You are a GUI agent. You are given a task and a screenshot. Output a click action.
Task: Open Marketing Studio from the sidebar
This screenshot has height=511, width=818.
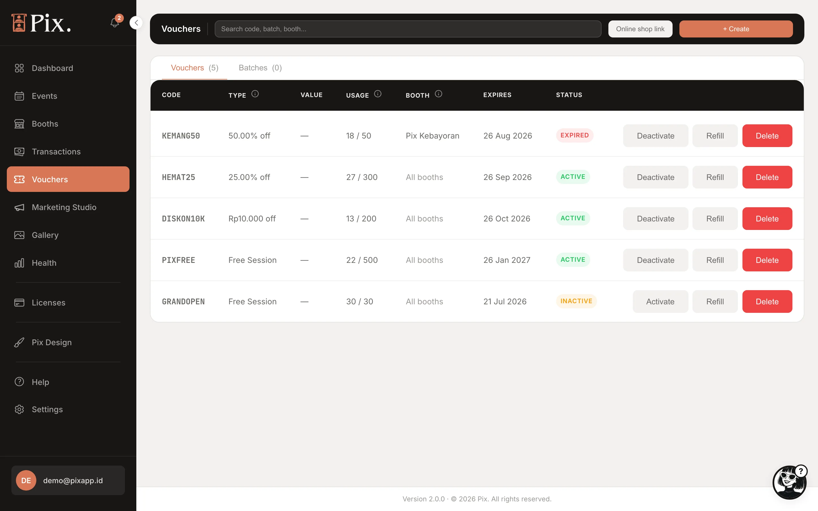pos(68,207)
